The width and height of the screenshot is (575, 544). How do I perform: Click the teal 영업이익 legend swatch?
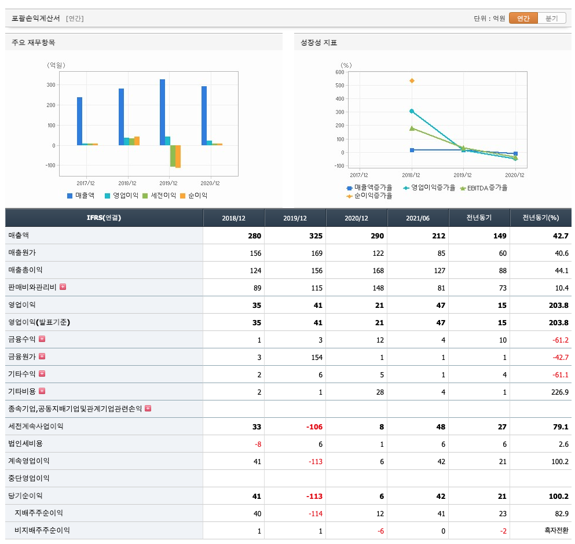click(x=108, y=196)
